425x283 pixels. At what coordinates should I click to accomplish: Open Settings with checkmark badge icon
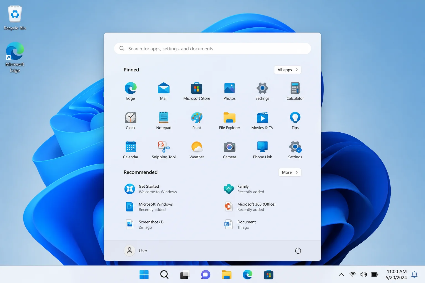pyautogui.click(x=295, y=150)
